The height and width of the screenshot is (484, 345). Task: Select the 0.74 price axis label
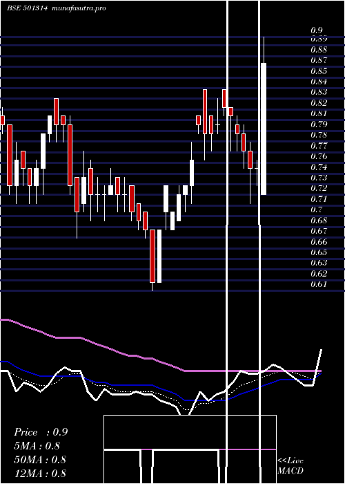coord(319,167)
